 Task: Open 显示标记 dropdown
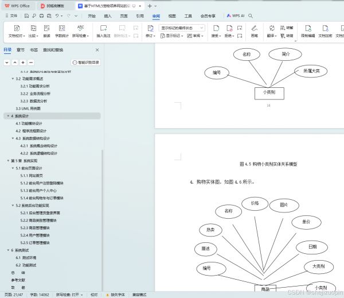pyautogui.click(x=172, y=36)
